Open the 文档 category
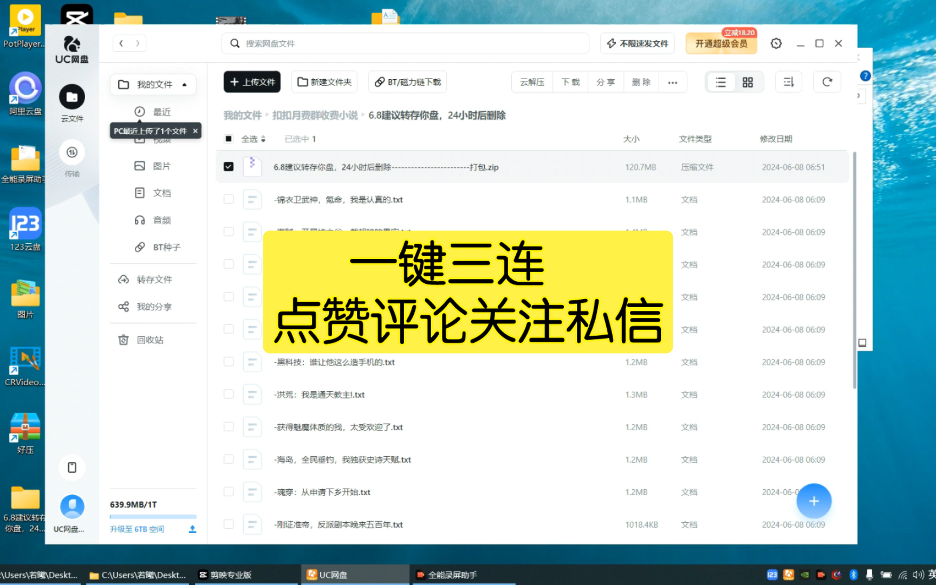 click(x=153, y=193)
